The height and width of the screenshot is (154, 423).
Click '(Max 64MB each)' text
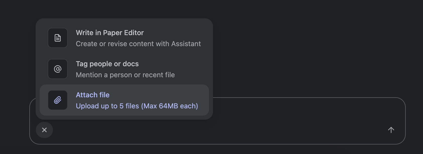170,106
